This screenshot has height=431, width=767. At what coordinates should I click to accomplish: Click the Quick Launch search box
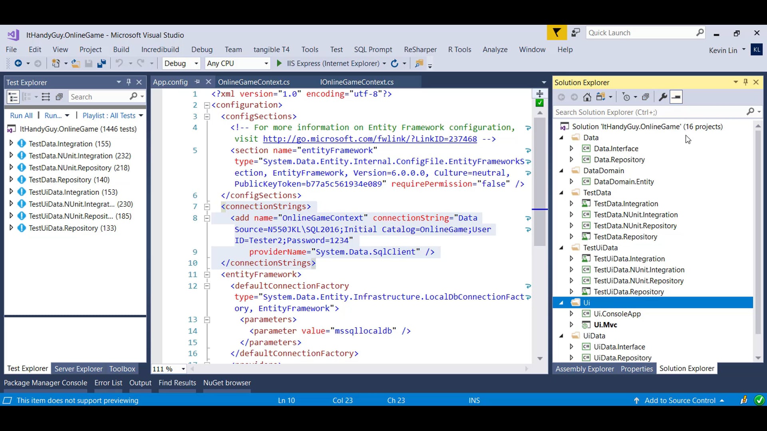click(x=639, y=33)
